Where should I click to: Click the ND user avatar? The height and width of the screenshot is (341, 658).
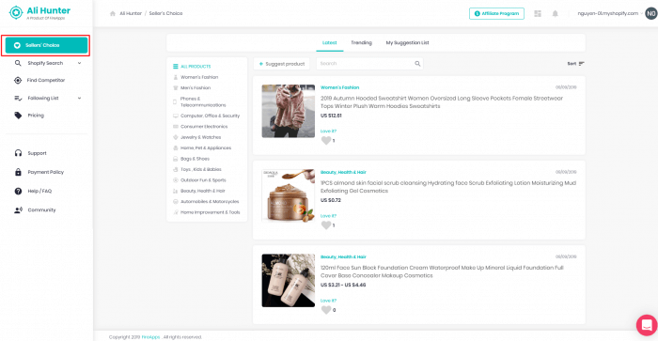(651, 13)
